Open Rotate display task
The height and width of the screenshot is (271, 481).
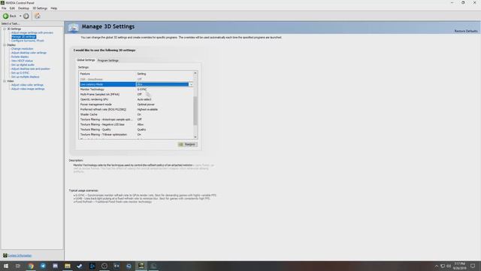(20, 57)
